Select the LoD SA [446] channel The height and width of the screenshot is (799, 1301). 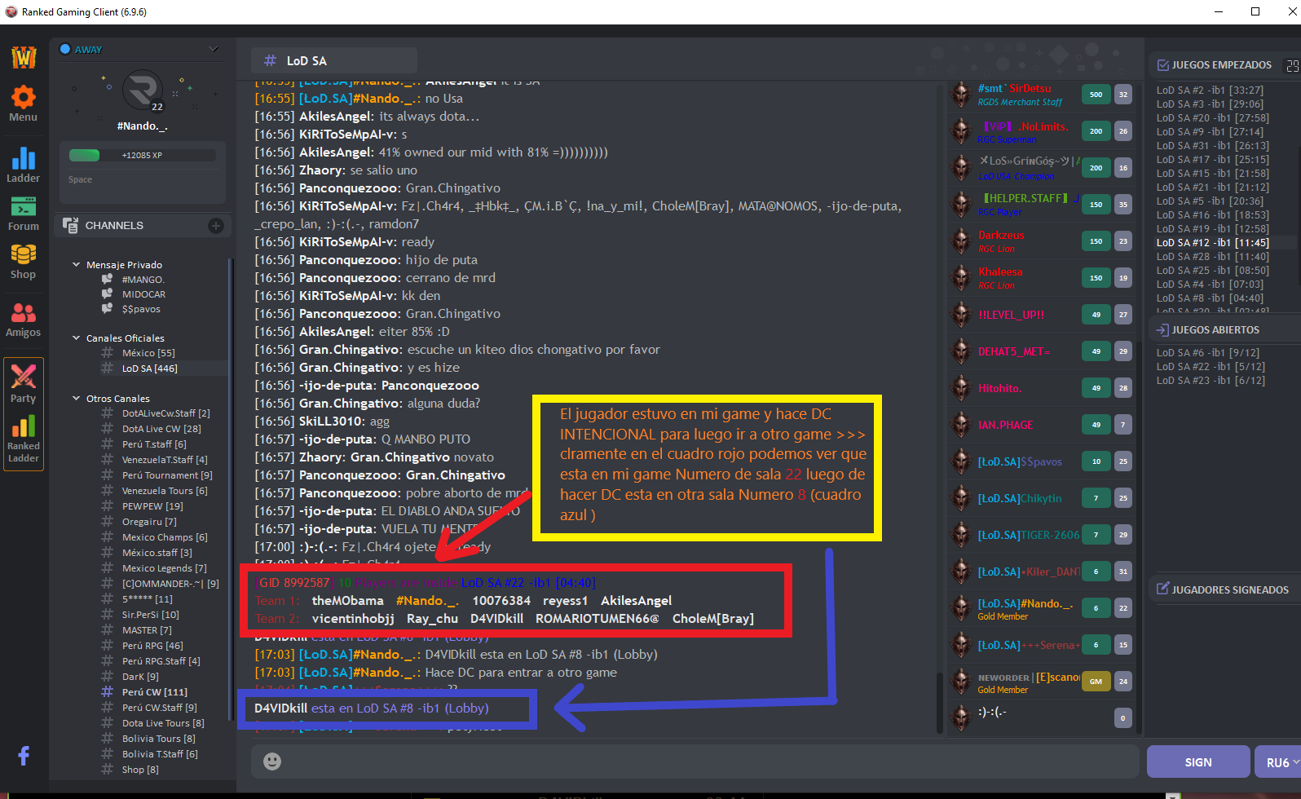click(x=150, y=369)
